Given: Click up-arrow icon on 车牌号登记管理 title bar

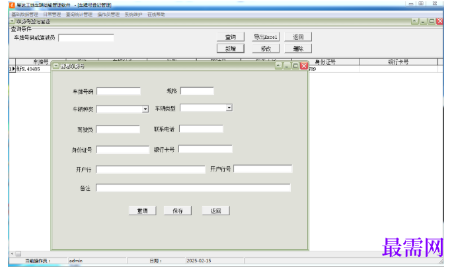Looking at the screenshot, I should pyautogui.click(x=415, y=21).
